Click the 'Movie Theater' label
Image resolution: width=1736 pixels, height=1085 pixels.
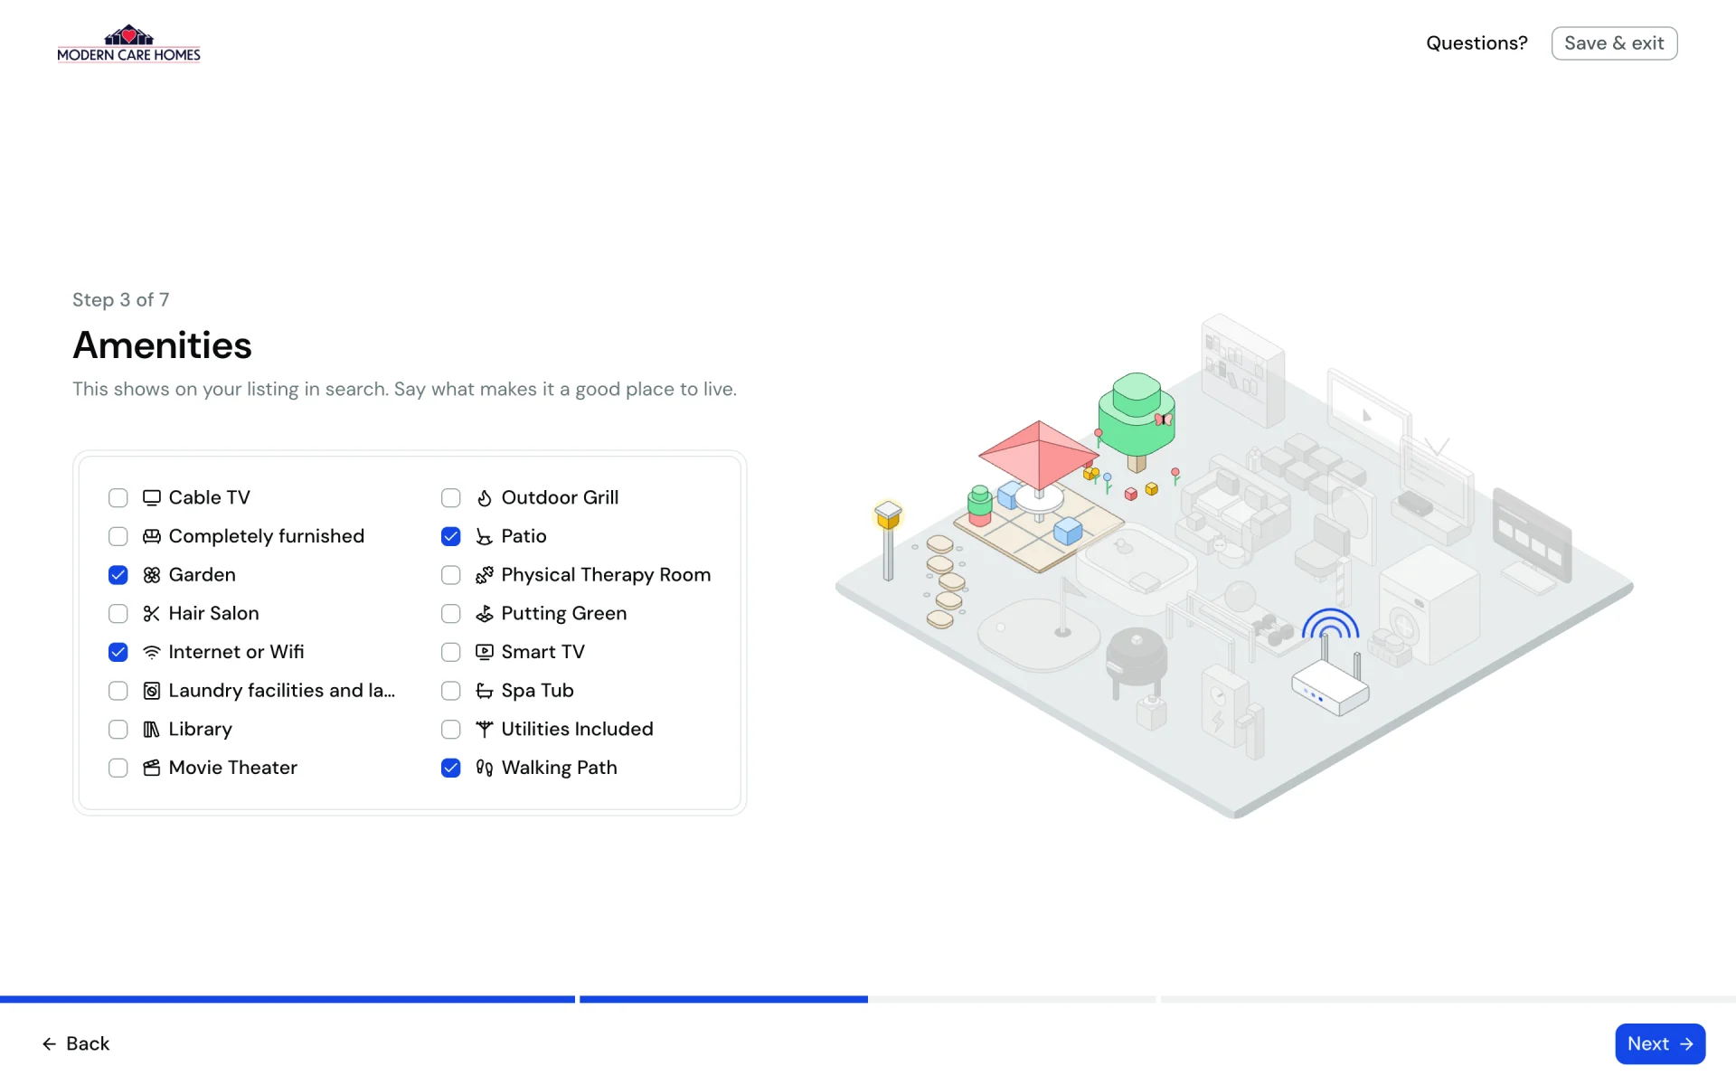[x=233, y=768]
